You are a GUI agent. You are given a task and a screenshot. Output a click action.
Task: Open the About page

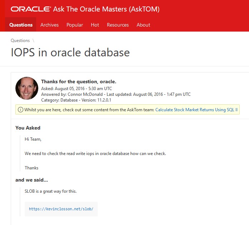[143, 25]
